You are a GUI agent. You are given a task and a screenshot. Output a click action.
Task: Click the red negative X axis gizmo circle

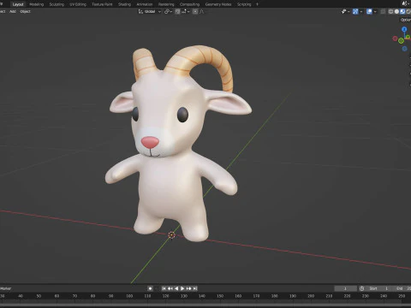coord(395,38)
